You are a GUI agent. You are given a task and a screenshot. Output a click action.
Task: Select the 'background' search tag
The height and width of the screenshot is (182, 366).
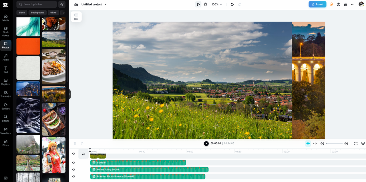click(37, 13)
